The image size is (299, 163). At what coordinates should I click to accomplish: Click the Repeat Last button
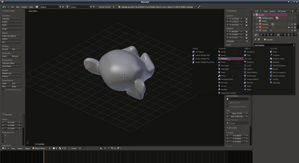pyautogui.click(x=11, y=73)
